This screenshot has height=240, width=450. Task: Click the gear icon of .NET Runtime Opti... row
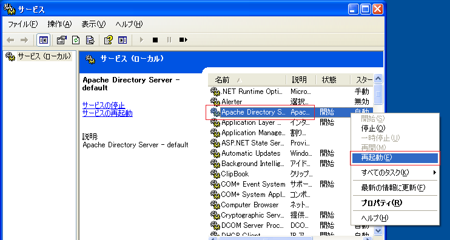pos(215,92)
